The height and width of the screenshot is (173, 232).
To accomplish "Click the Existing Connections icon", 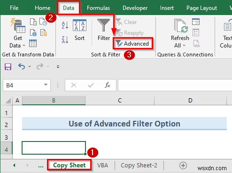I will (43, 32).
